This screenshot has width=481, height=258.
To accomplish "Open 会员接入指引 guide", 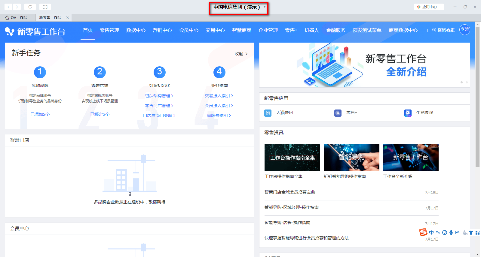I will point(219,106).
